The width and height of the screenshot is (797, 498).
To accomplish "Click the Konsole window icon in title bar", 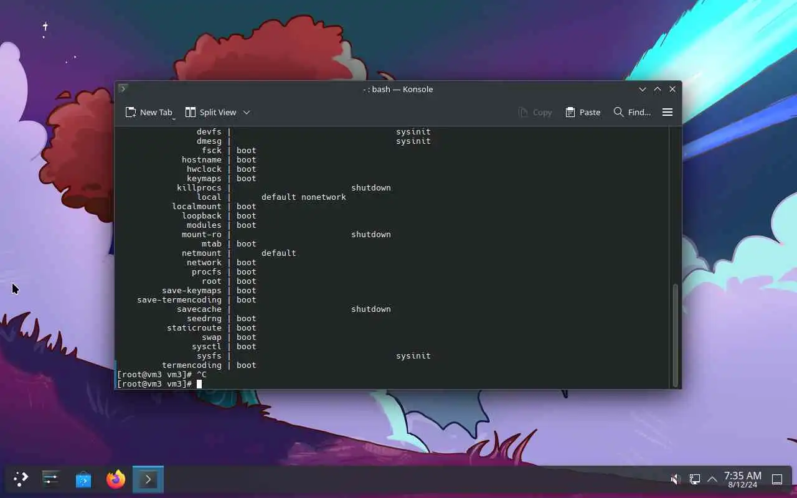I will point(123,89).
